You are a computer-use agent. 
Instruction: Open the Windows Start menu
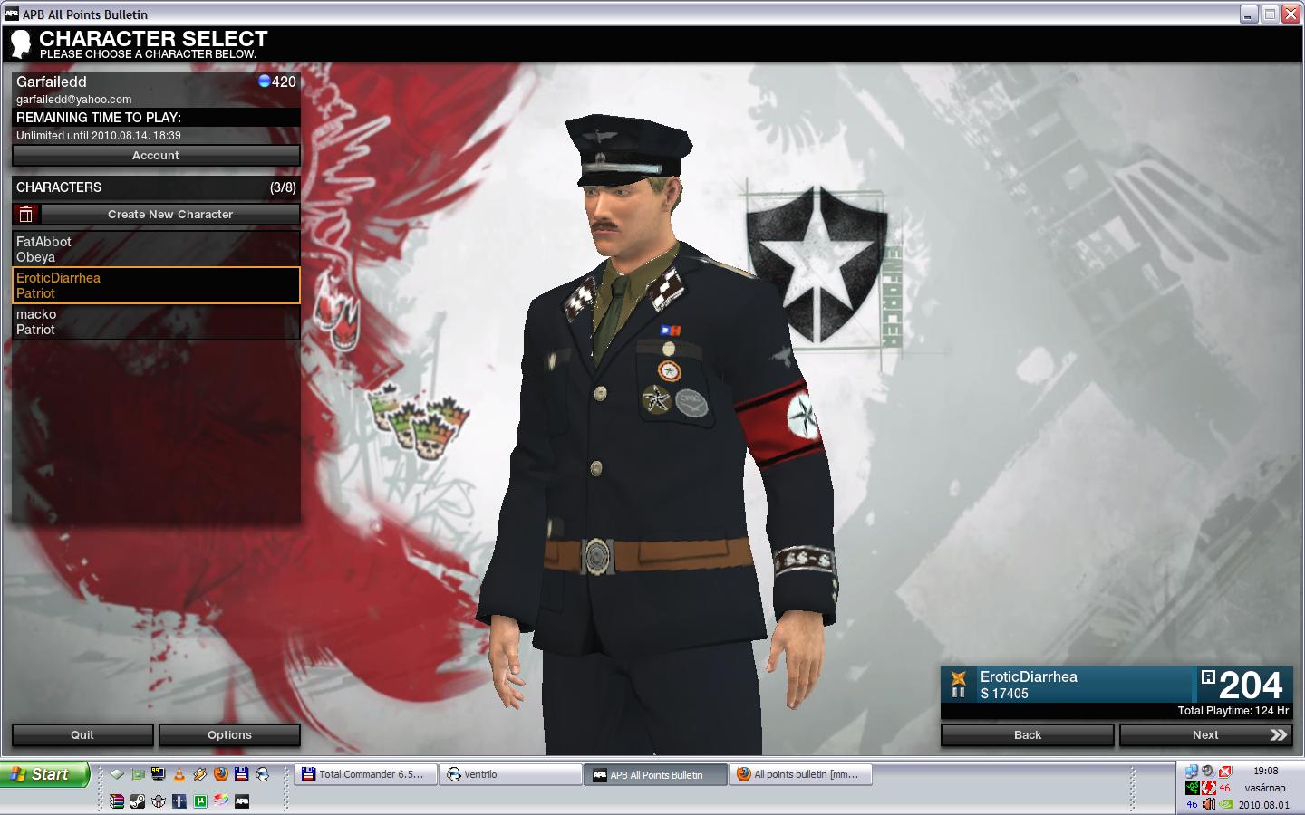(43, 774)
